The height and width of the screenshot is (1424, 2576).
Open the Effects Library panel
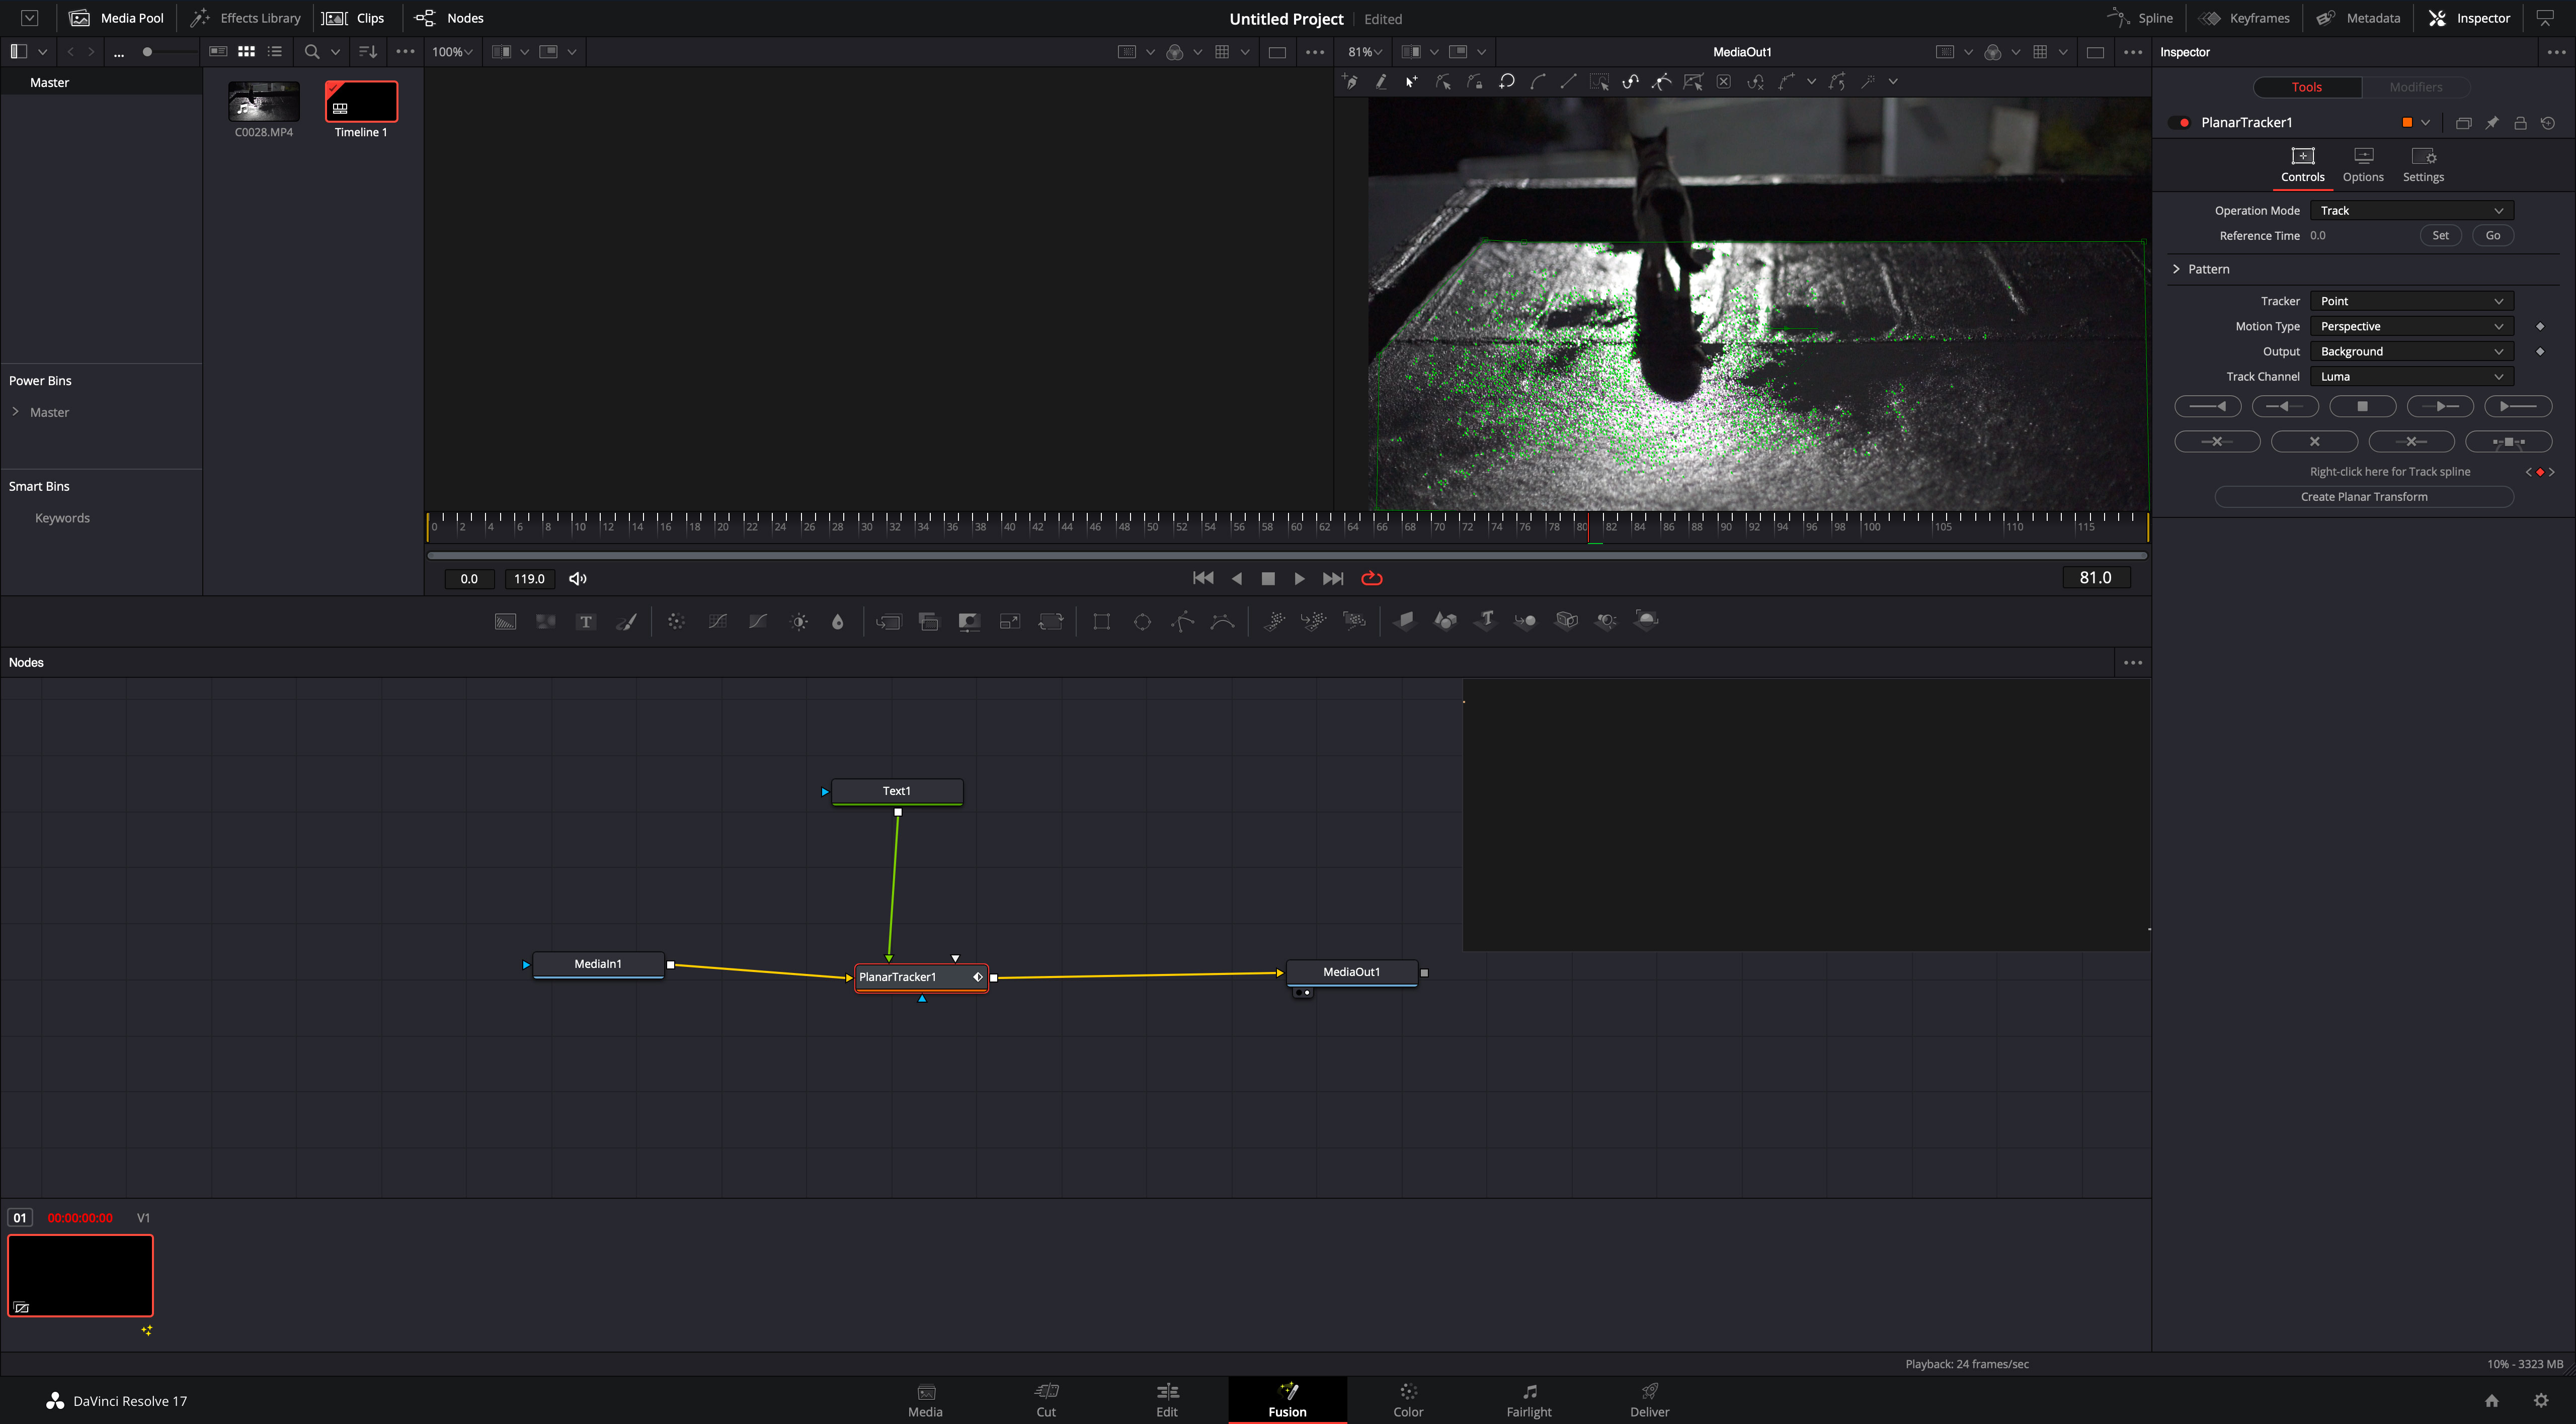(x=246, y=18)
